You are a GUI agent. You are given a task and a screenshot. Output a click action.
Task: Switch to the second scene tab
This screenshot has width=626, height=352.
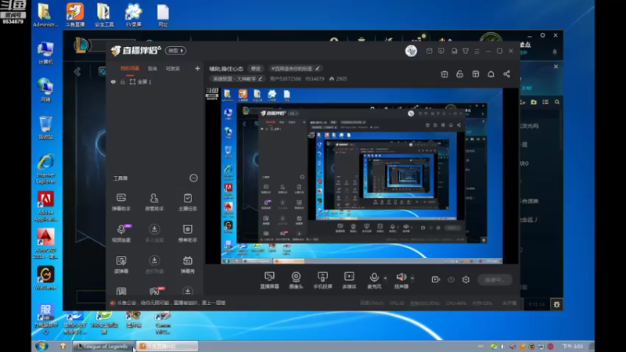click(x=153, y=69)
